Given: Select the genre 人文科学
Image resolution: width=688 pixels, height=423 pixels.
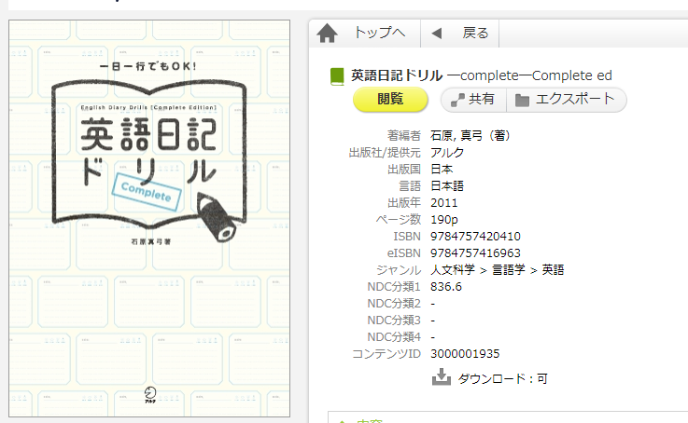Looking at the screenshot, I should pyautogui.click(x=453, y=270).
